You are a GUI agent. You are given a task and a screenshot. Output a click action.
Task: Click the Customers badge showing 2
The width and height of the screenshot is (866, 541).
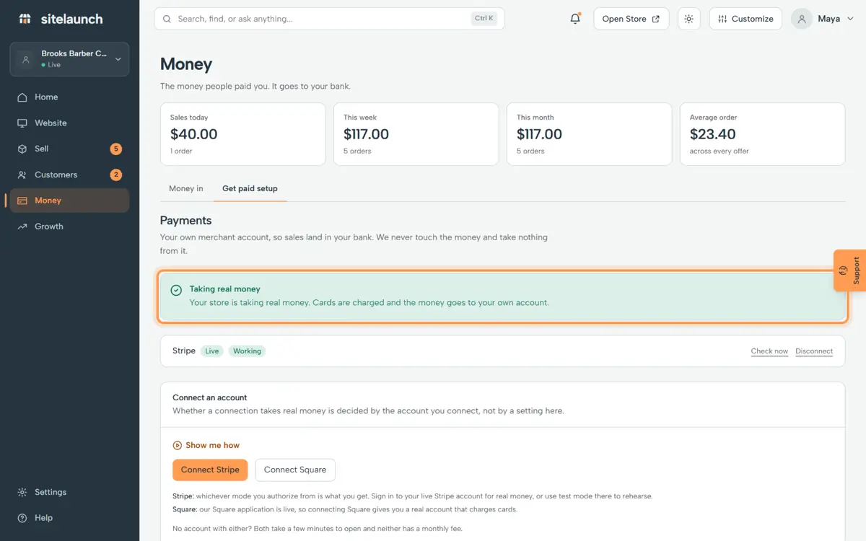(x=115, y=175)
